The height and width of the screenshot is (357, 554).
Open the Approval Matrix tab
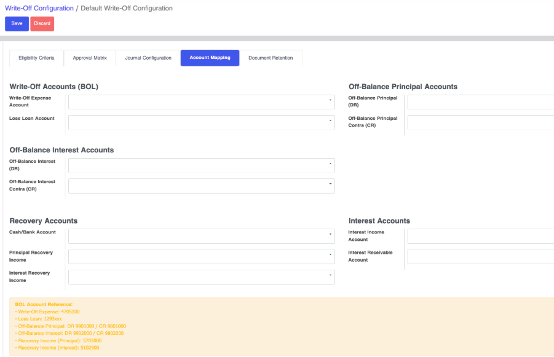coord(90,58)
